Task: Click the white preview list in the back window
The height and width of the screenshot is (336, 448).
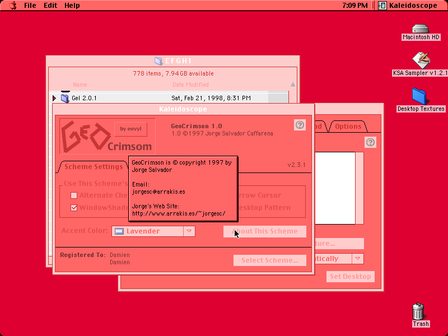Action: click(335, 188)
